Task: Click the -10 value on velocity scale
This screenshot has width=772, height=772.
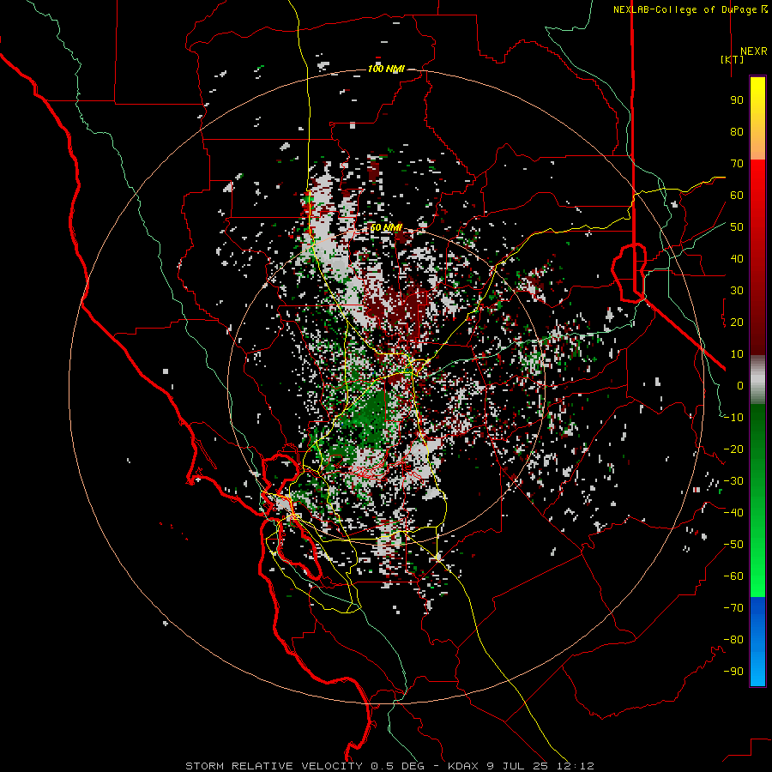Action: pos(733,418)
